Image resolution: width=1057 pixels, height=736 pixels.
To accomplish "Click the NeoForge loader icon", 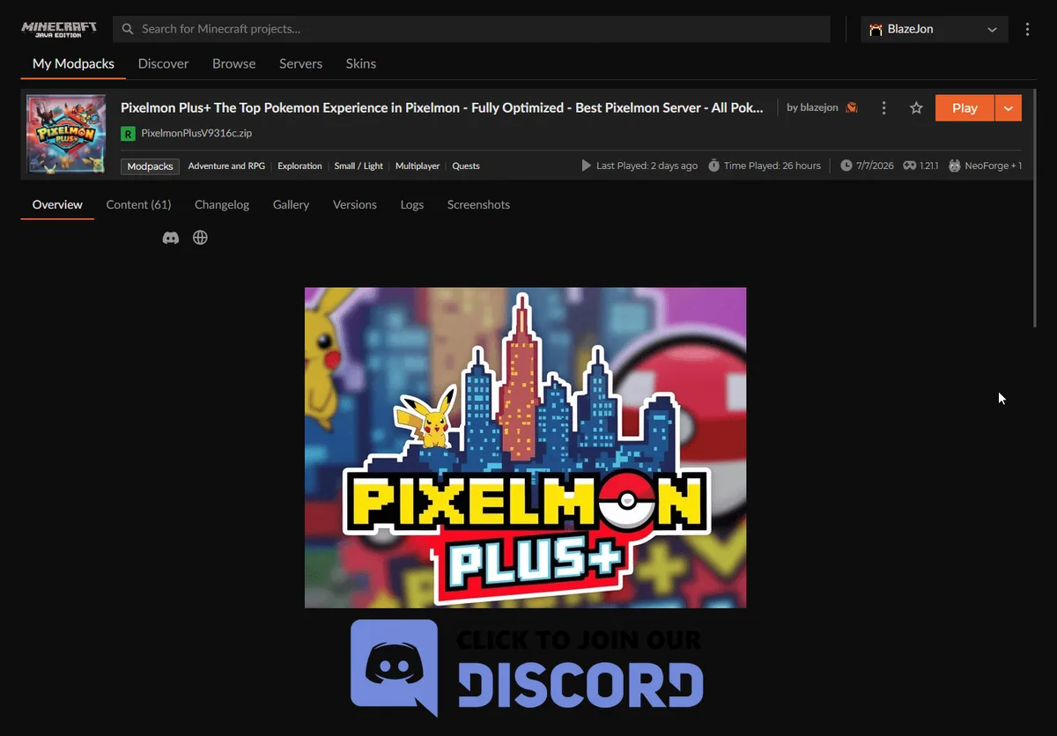I will click(x=955, y=166).
